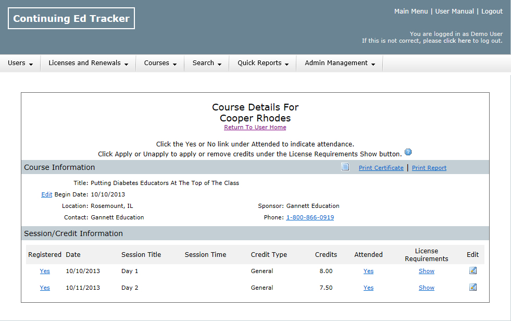Show license requirements for Day 1
Viewport: 511px width, 321px height.
426,271
